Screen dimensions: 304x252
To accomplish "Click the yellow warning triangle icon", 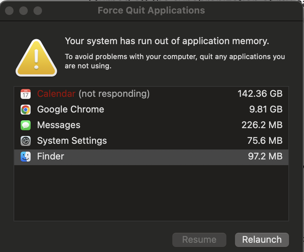I will [x=36, y=58].
